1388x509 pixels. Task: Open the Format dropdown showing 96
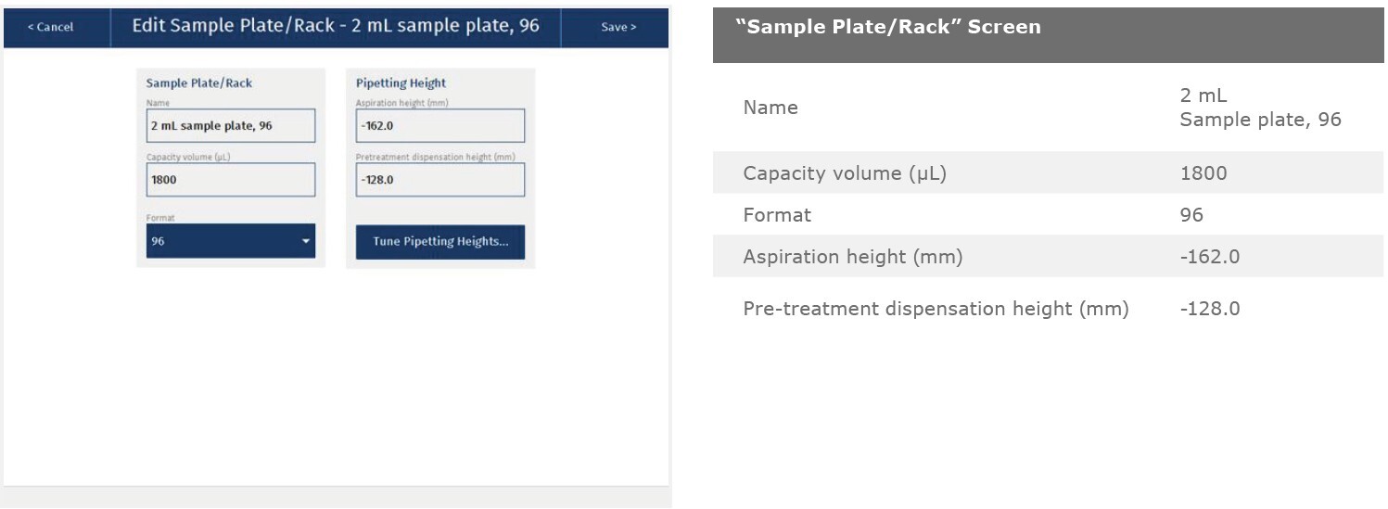(231, 241)
